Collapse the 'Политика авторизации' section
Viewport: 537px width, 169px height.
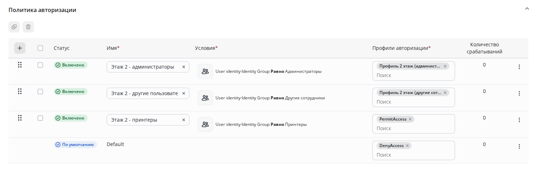527,8
